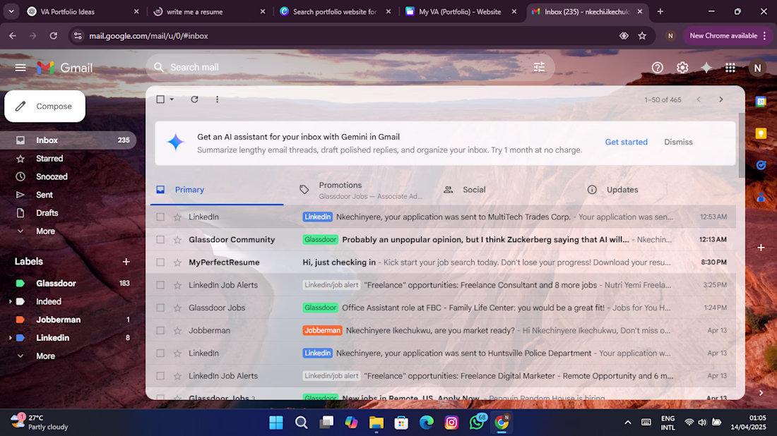This screenshot has height=436, width=777.
Task: Open Google Calendar side panel icon
Action: pyautogui.click(x=761, y=102)
